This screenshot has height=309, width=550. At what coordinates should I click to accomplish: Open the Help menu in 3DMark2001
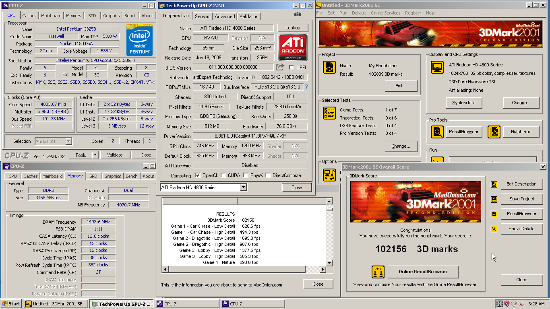[x=430, y=13]
